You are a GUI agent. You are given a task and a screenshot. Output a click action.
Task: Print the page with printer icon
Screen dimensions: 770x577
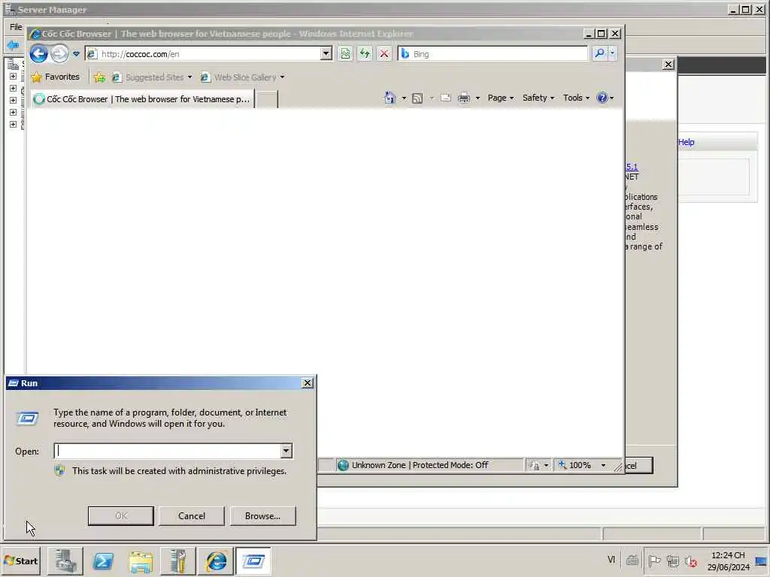[463, 98]
